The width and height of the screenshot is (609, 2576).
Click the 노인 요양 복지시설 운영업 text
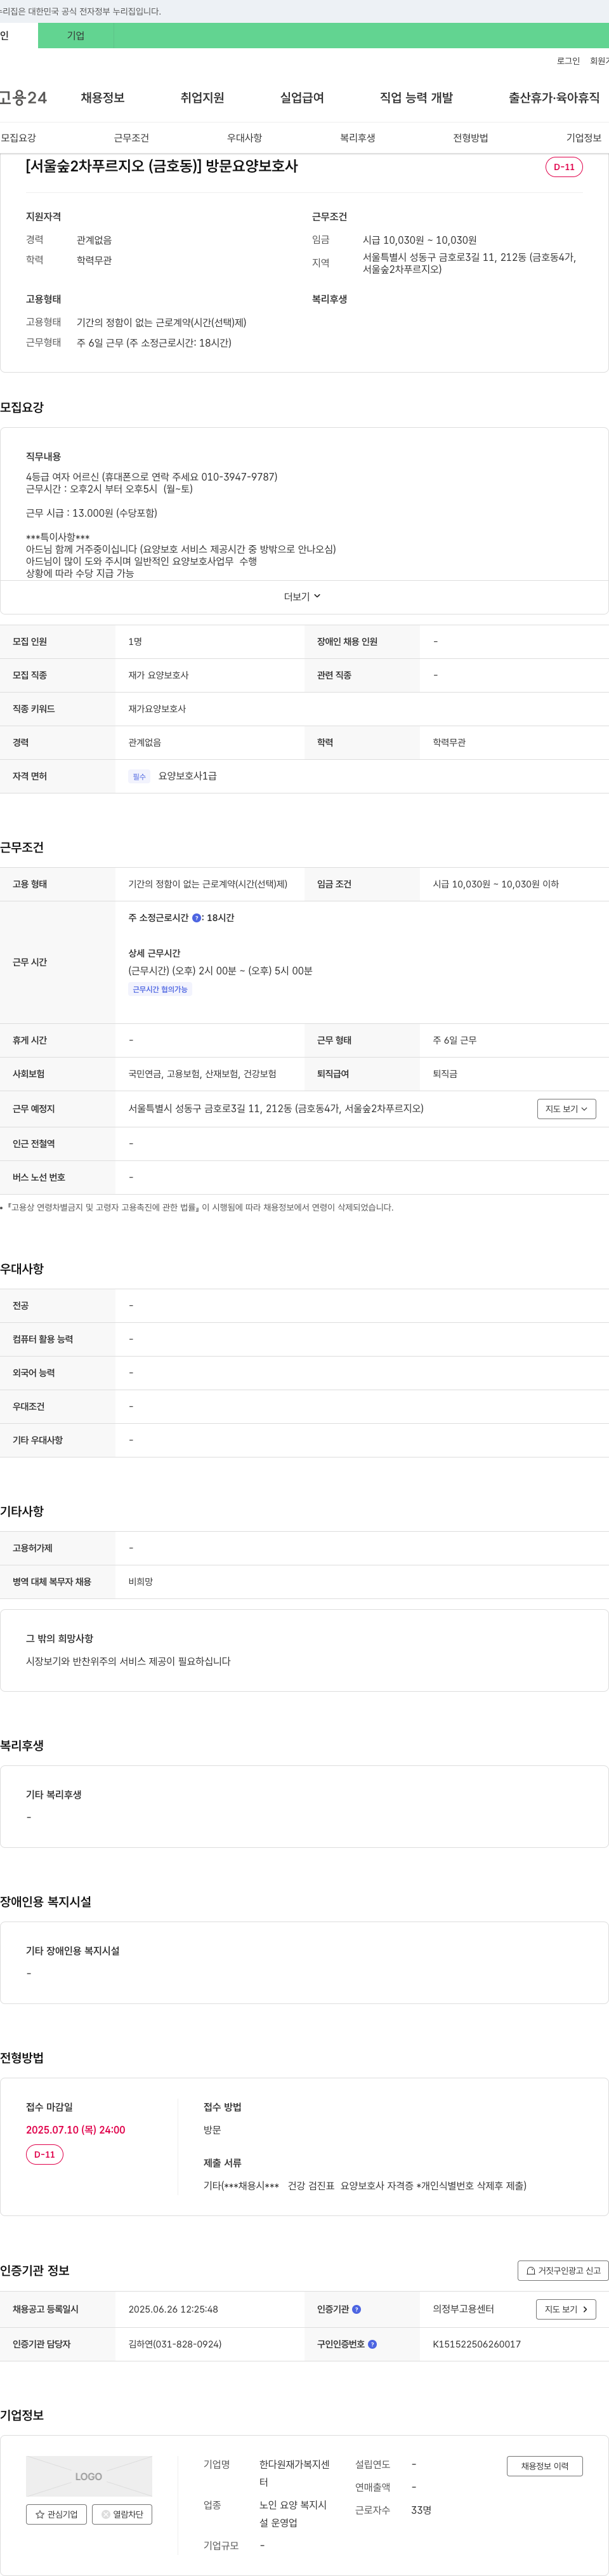pyautogui.click(x=293, y=2513)
